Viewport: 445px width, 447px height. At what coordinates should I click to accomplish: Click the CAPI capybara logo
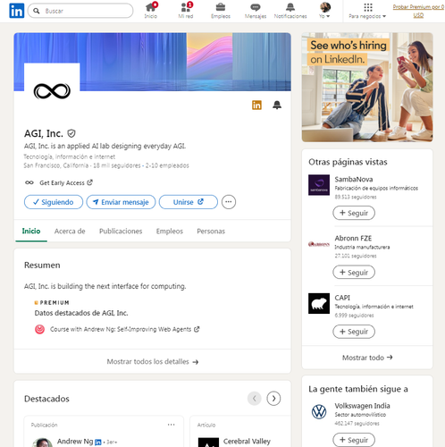pos(319,303)
